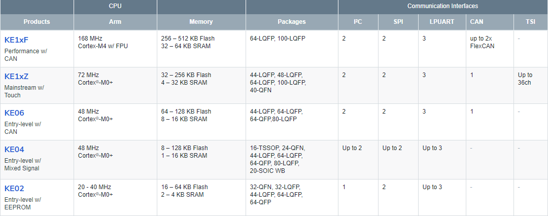The image size is (548, 216).
Task: Click the Products column header
Action: coord(37,22)
